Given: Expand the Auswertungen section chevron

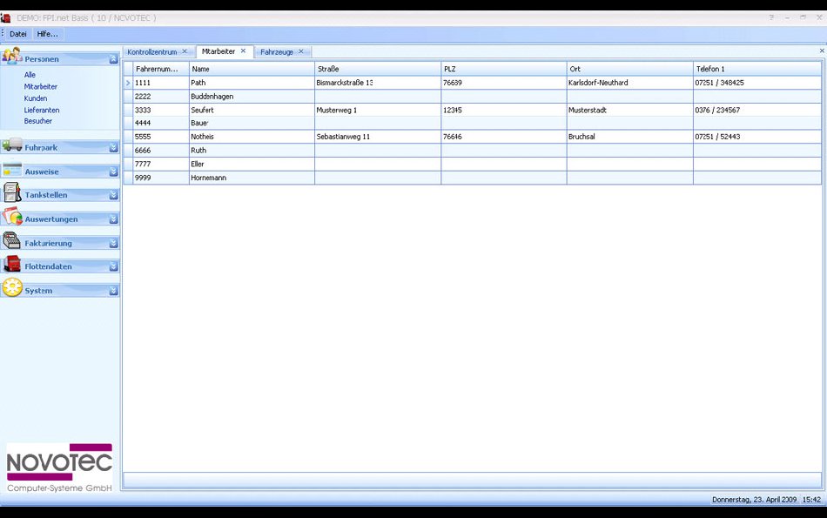Looking at the screenshot, I should (113, 219).
